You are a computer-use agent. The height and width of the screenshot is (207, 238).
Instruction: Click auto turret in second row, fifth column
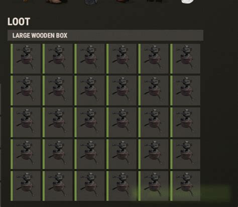(x=154, y=91)
